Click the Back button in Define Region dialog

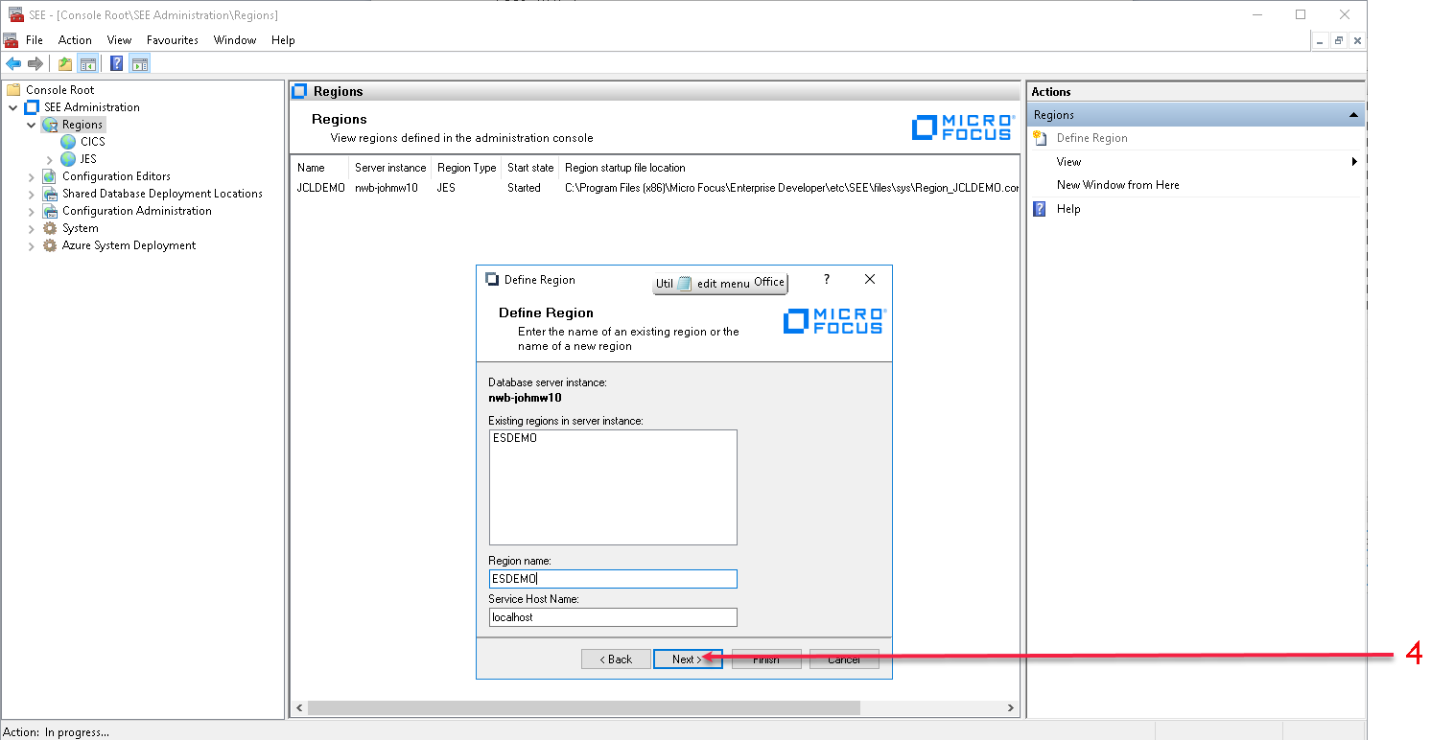616,659
